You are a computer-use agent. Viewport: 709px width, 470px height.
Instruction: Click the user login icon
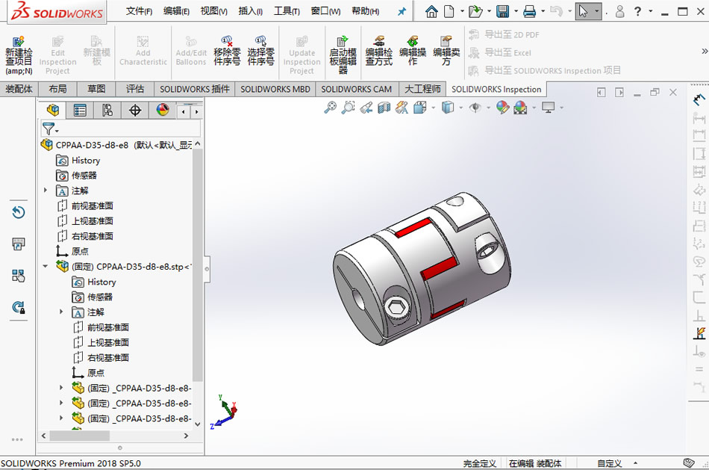point(620,11)
